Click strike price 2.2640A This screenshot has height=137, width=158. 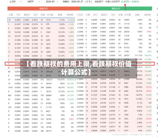click(x=80, y=44)
